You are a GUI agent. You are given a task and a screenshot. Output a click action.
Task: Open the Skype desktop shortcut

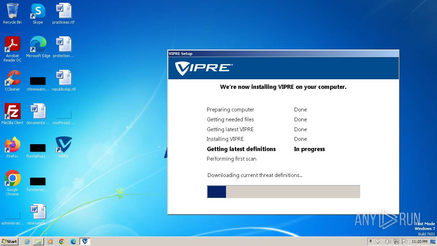click(x=38, y=14)
